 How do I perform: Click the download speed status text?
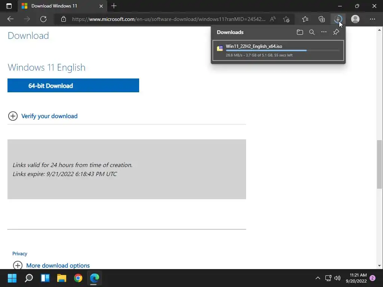tap(259, 55)
